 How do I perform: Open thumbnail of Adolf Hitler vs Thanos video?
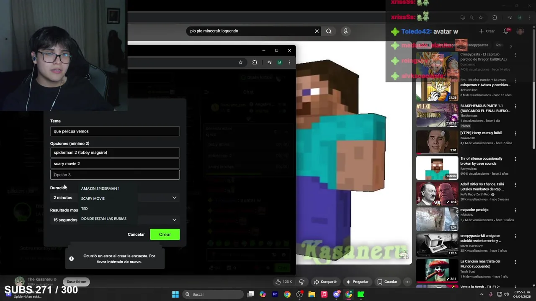coord(437,193)
